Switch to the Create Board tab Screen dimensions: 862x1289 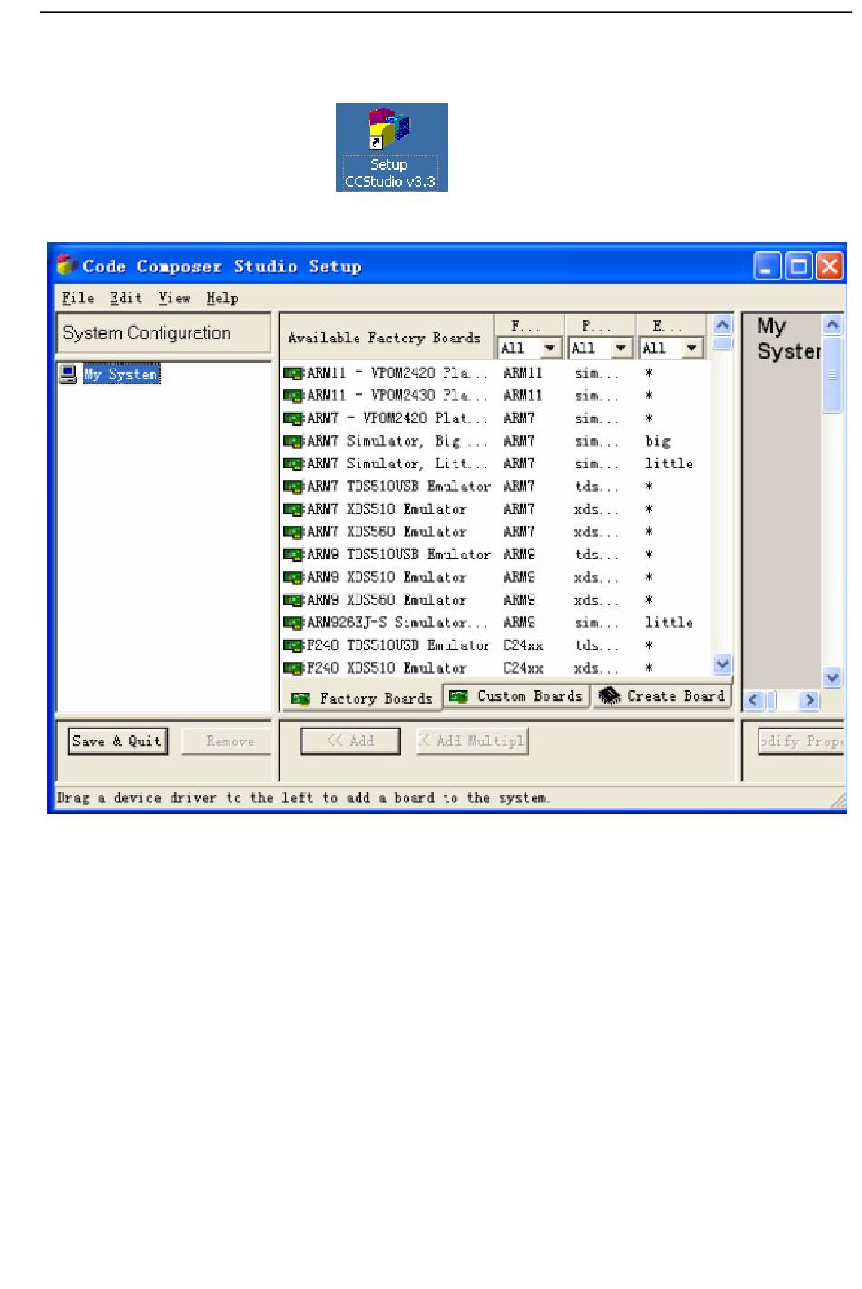(662, 696)
